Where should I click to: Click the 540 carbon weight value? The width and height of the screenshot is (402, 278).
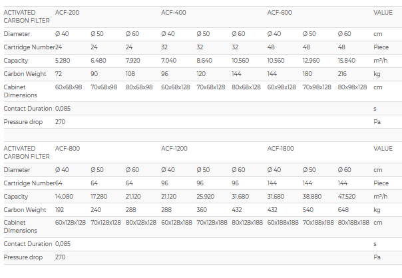click(309, 209)
